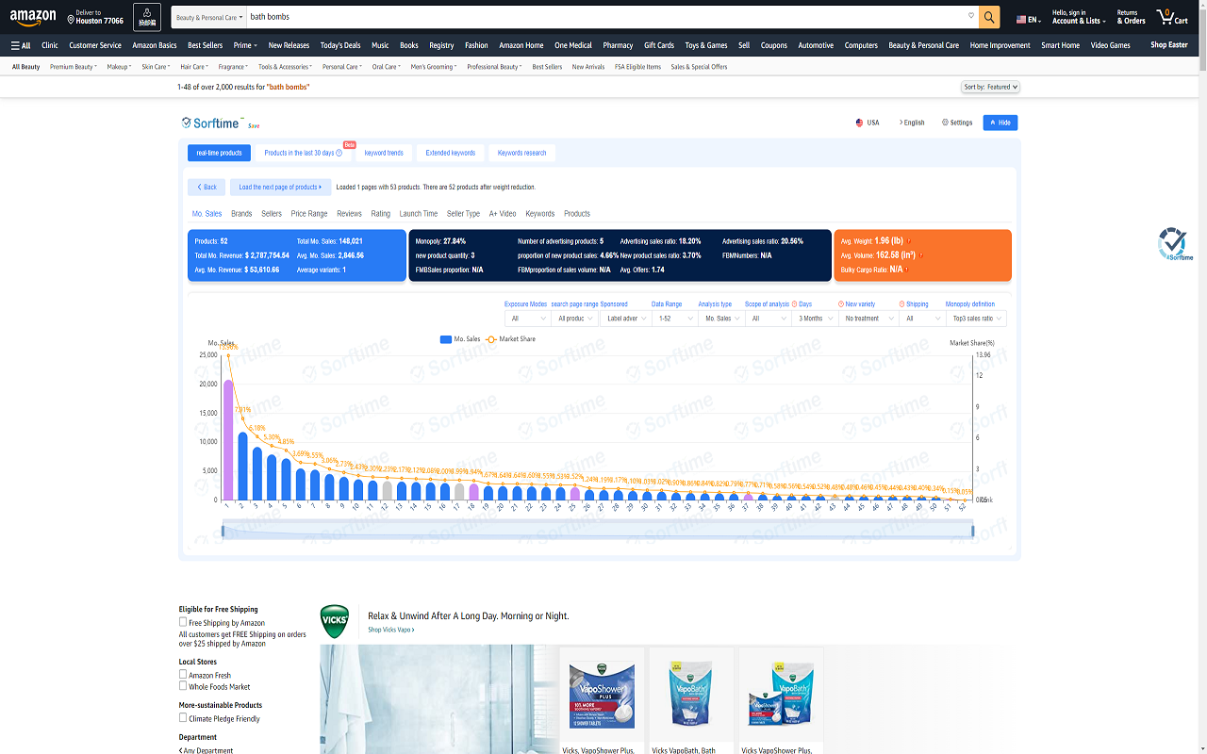
Task: Check Free Shipping by Amazon
Action: point(183,622)
